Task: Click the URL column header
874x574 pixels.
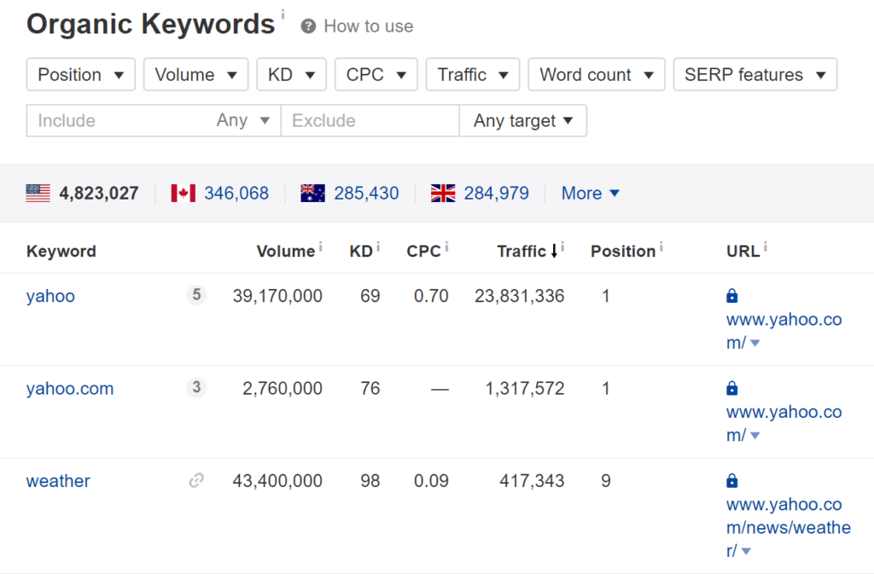Action: pos(743,251)
